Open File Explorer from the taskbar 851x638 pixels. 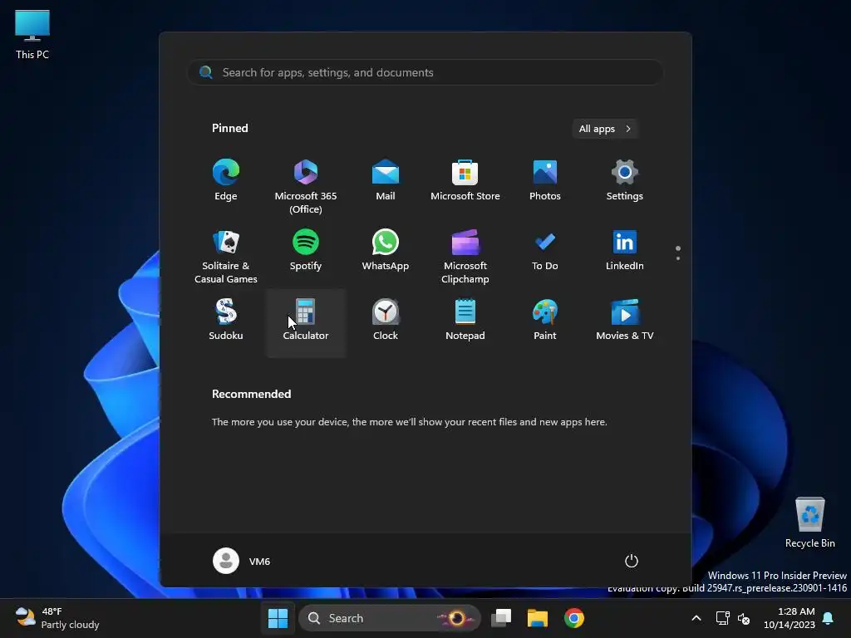tap(538, 618)
